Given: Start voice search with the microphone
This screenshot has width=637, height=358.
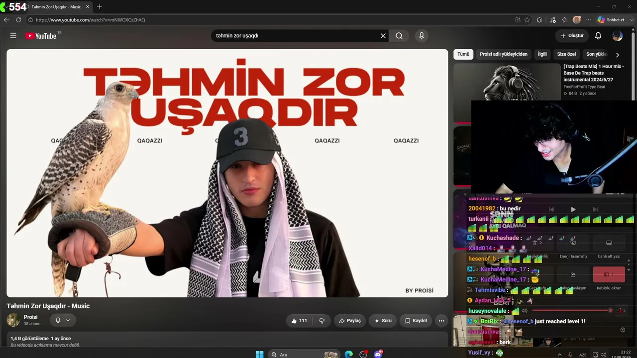Looking at the screenshot, I should pyautogui.click(x=422, y=36).
